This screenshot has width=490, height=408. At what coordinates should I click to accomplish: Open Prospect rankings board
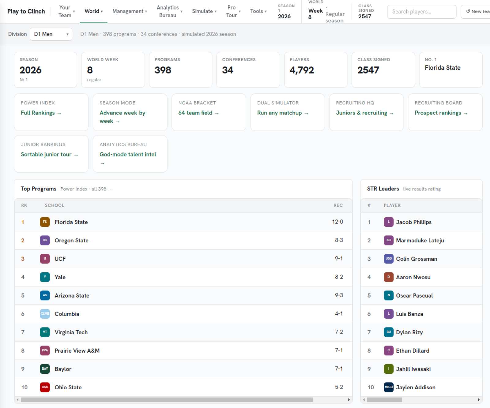click(x=441, y=113)
